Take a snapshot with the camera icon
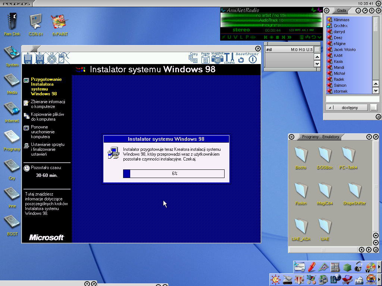Screen dimensions: 382x286 click(217, 58)
